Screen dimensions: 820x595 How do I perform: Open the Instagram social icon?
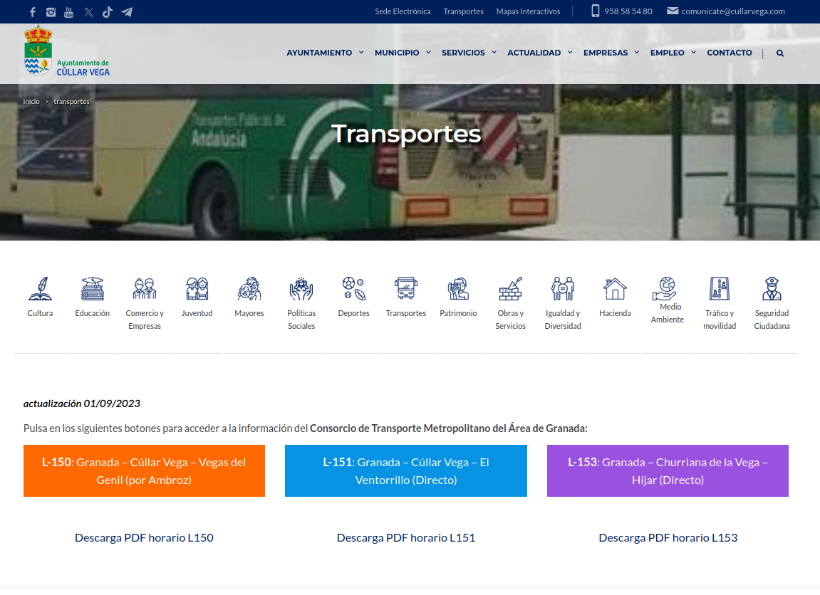click(51, 12)
